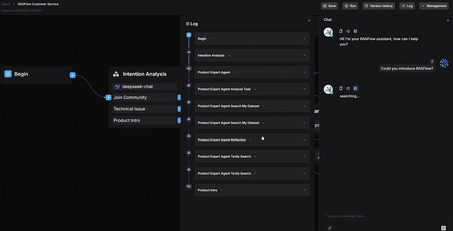Copy the greeting message via copy icon
The height and width of the screenshot is (231, 453).
[341, 31]
